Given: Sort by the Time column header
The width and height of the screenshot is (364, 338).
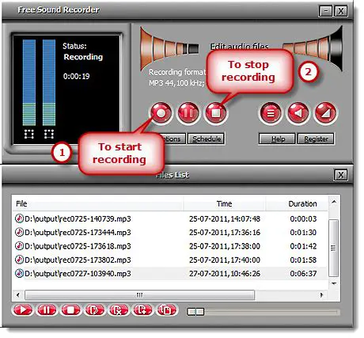Looking at the screenshot, I should (x=224, y=203).
